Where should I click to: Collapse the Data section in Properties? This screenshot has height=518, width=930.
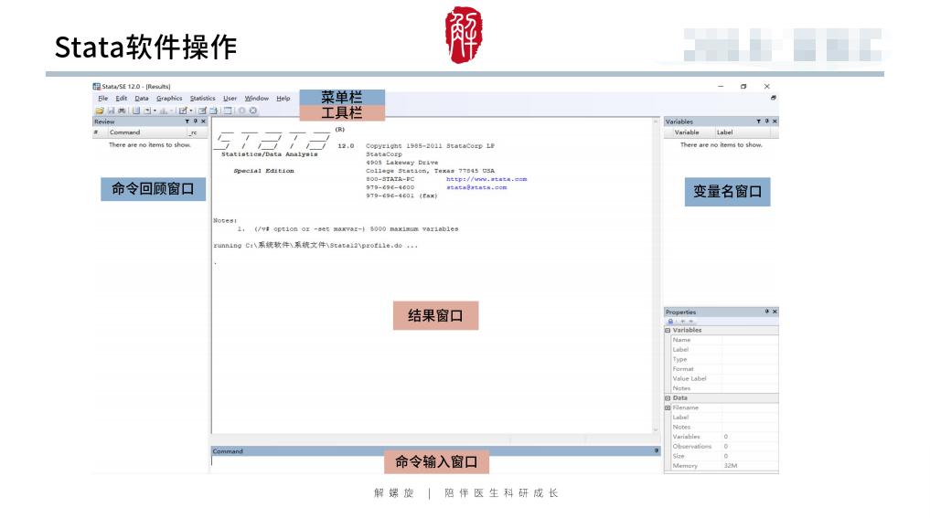[x=668, y=398]
